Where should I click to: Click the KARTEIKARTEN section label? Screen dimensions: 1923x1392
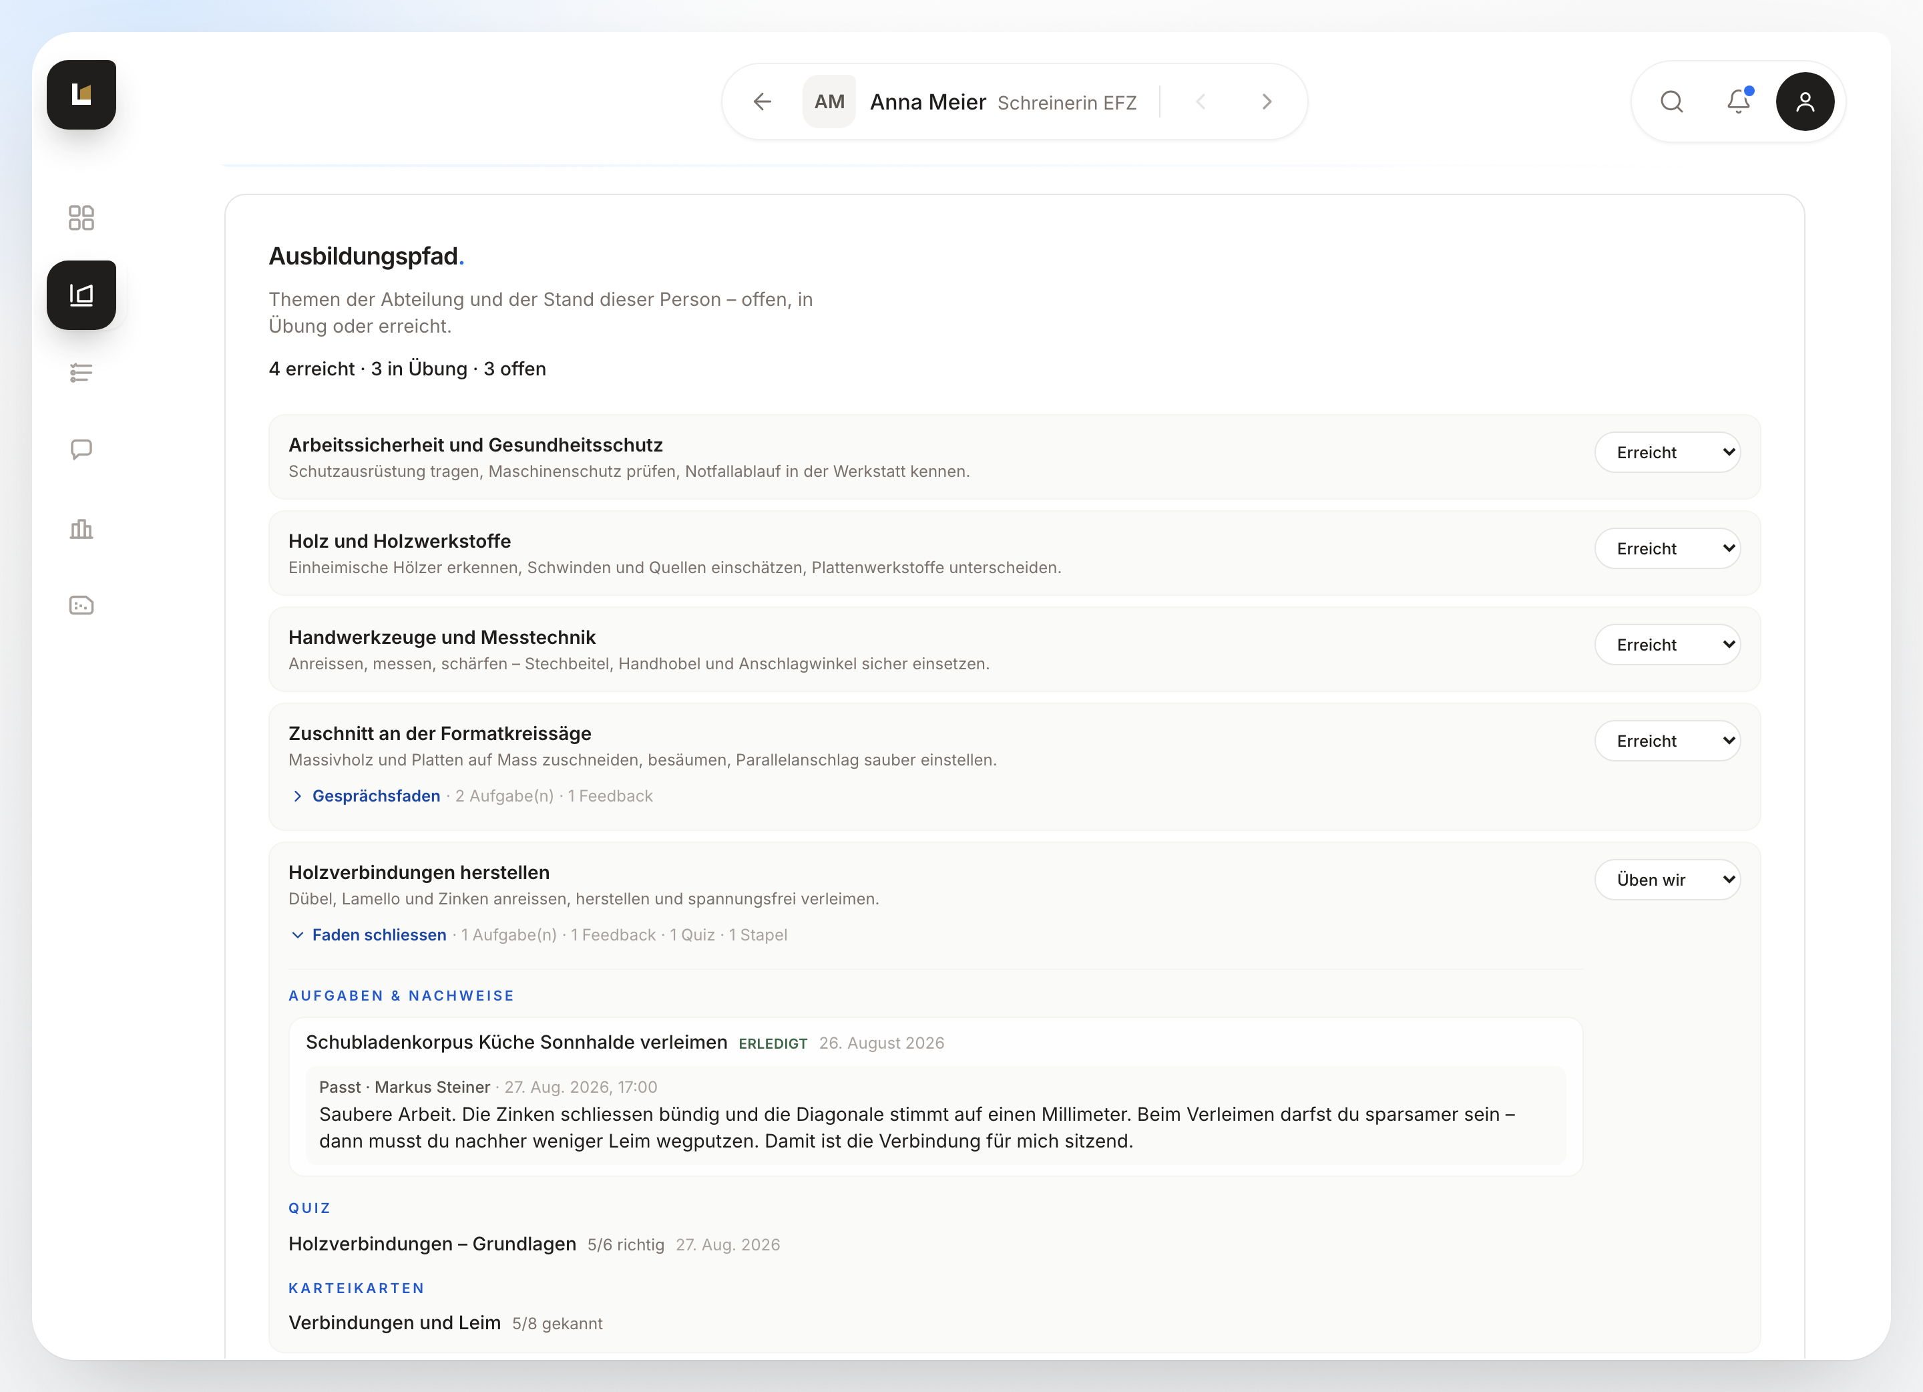pos(356,1288)
